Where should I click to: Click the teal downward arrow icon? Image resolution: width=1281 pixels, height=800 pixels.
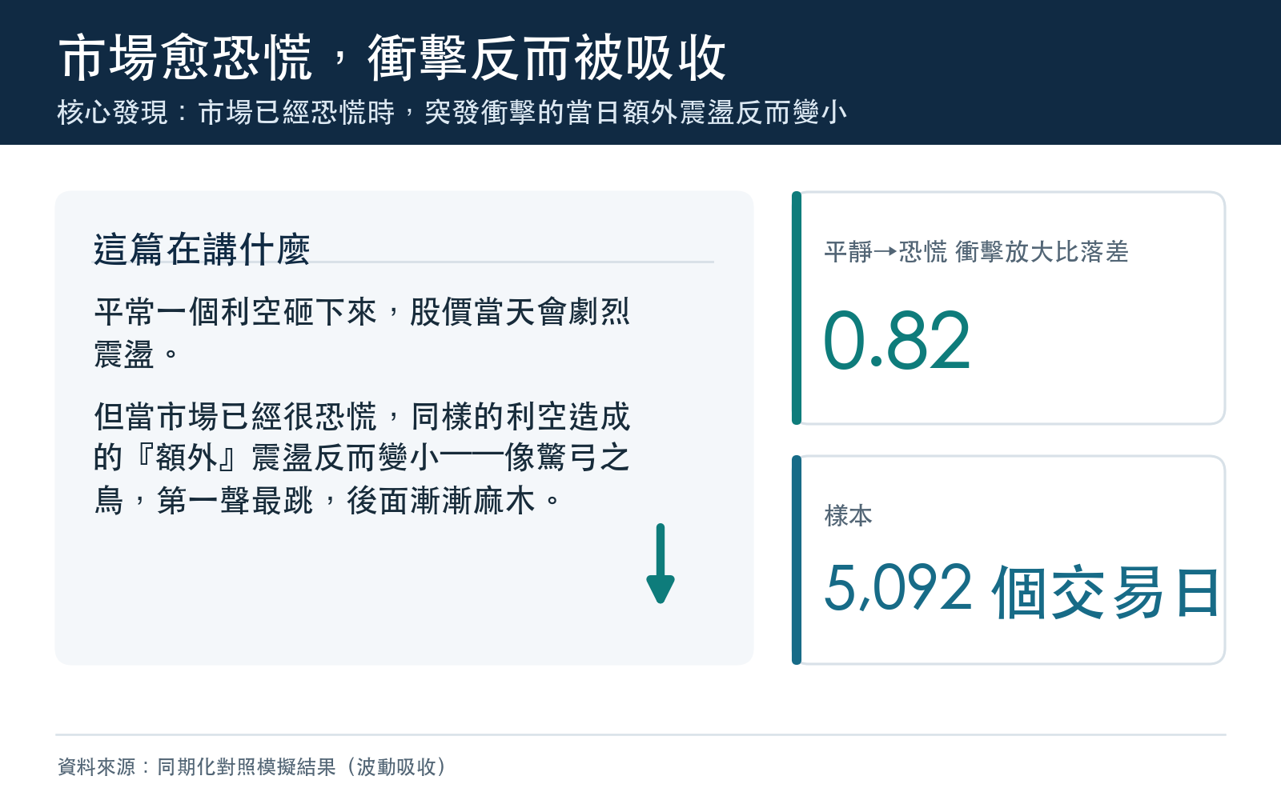click(x=661, y=564)
